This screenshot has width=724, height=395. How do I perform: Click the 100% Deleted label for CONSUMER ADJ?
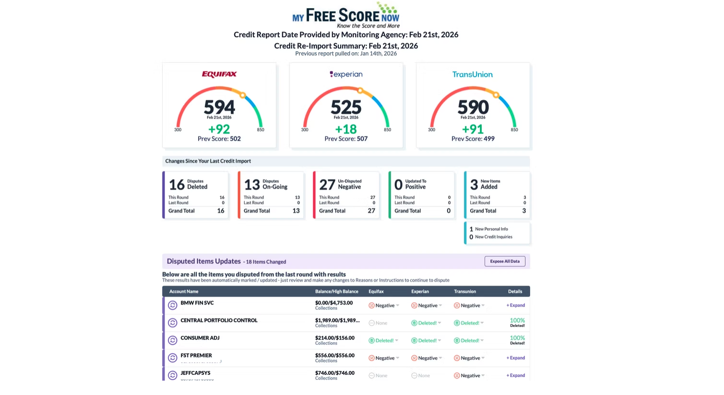(517, 340)
